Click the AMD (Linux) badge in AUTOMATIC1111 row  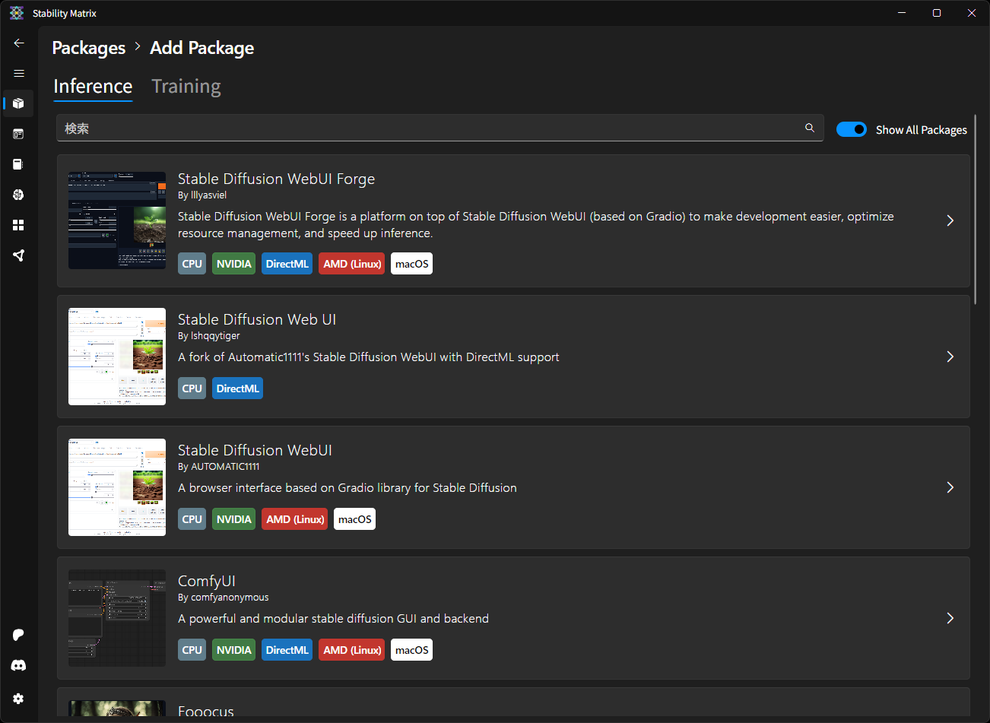(x=295, y=519)
